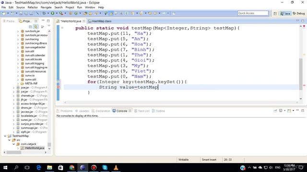Switch to the Debug perspective button
Viewport: 307px width, 172px height.
298,13
